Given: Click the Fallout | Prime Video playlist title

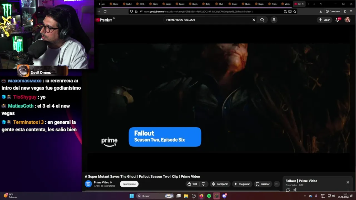Looking at the screenshot, I should (301, 181).
